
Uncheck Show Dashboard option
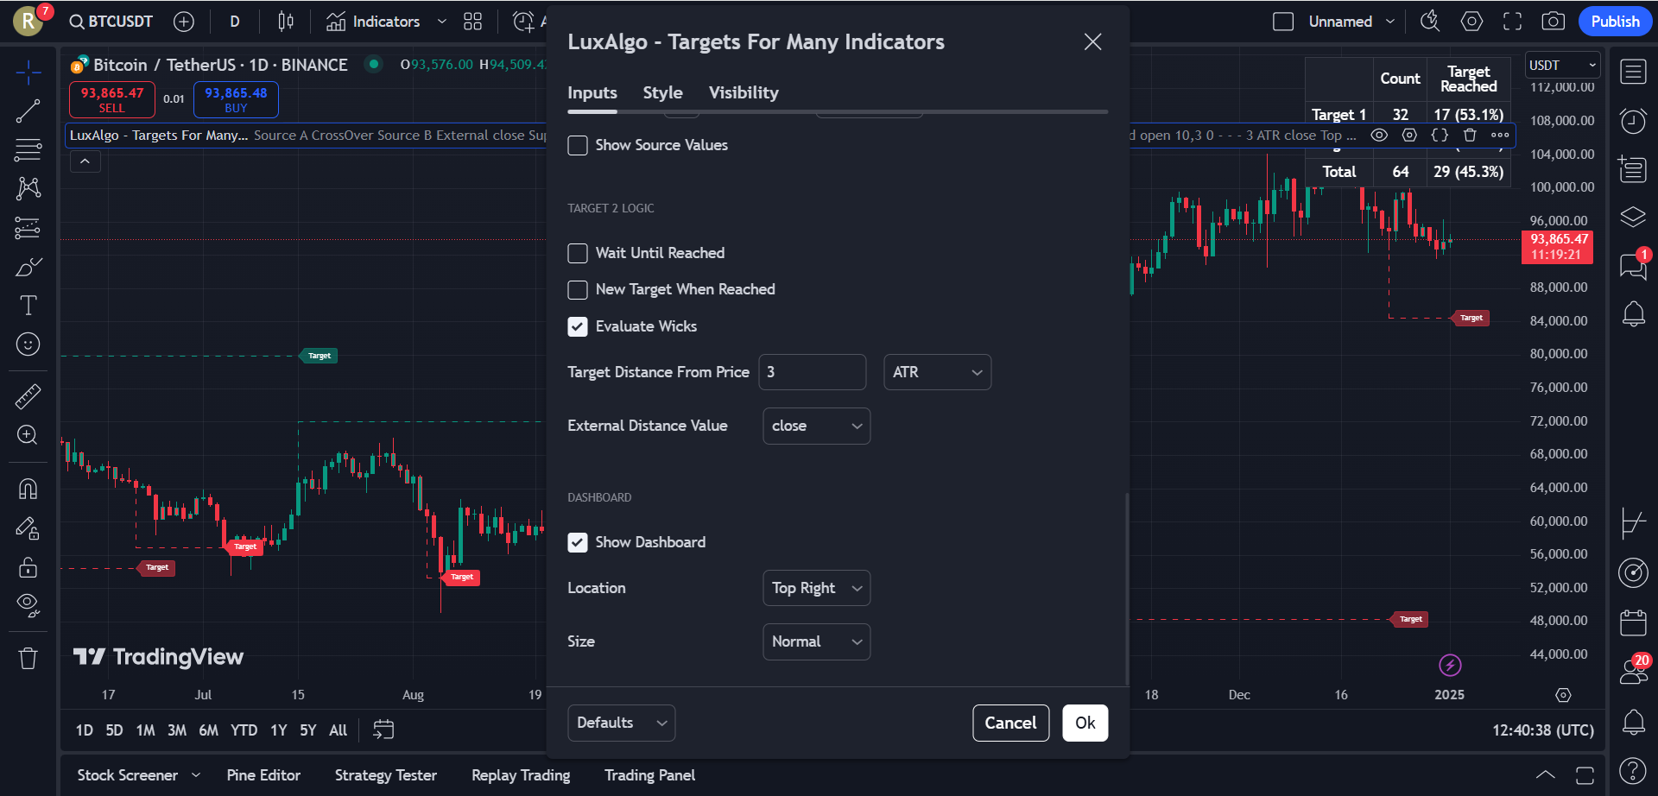tap(578, 542)
